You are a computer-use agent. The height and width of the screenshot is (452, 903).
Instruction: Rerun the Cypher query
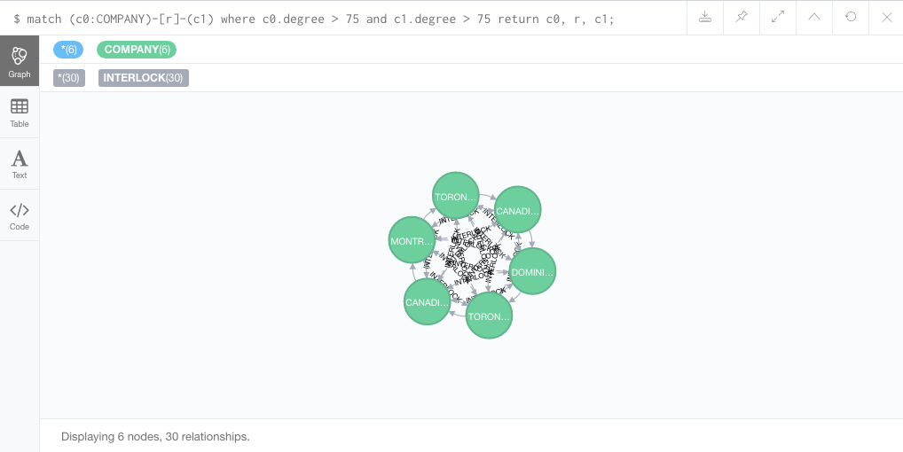pos(851,18)
